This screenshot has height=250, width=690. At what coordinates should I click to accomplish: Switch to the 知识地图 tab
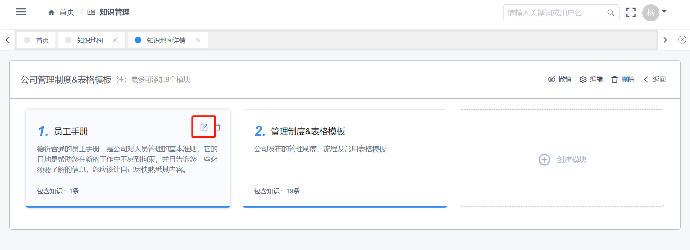90,40
